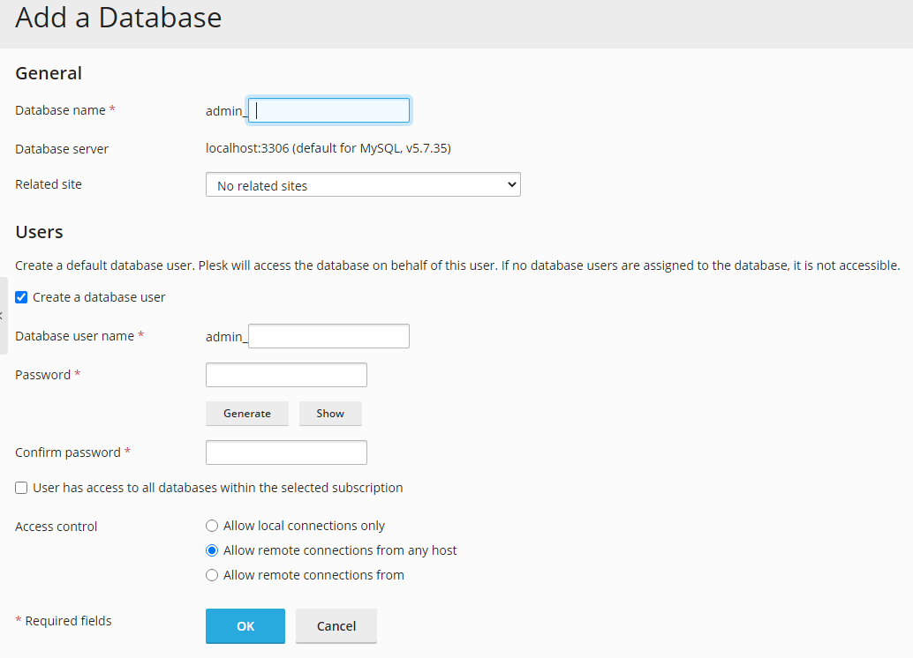The width and height of the screenshot is (913, 658).
Task: Click the Confirm password field
Action: pos(285,452)
